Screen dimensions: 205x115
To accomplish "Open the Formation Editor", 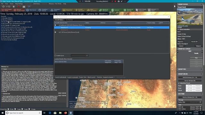I will point(55,10).
